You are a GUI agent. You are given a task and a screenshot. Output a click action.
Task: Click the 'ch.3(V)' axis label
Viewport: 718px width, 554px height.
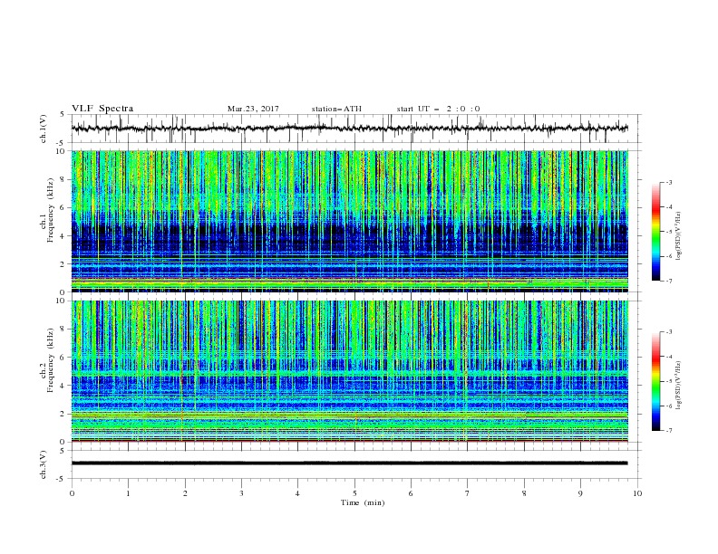[44, 464]
